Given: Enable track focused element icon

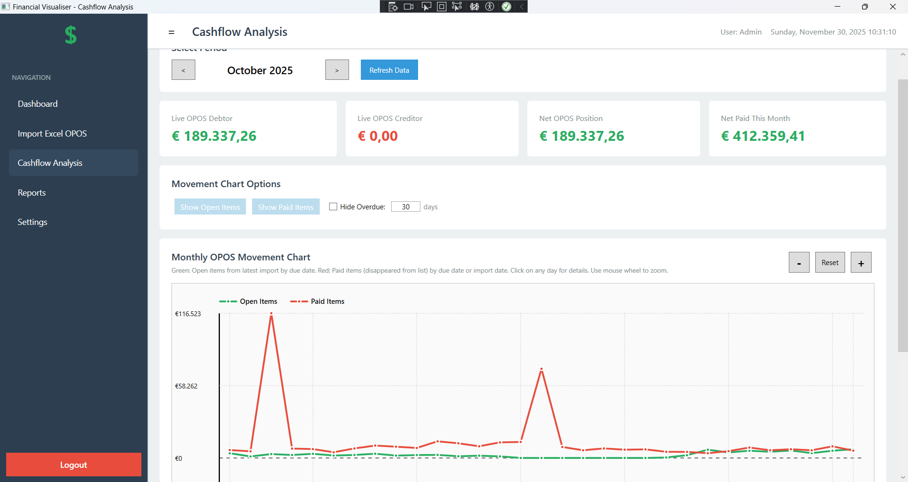Looking at the screenshot, I should [457, 7].
